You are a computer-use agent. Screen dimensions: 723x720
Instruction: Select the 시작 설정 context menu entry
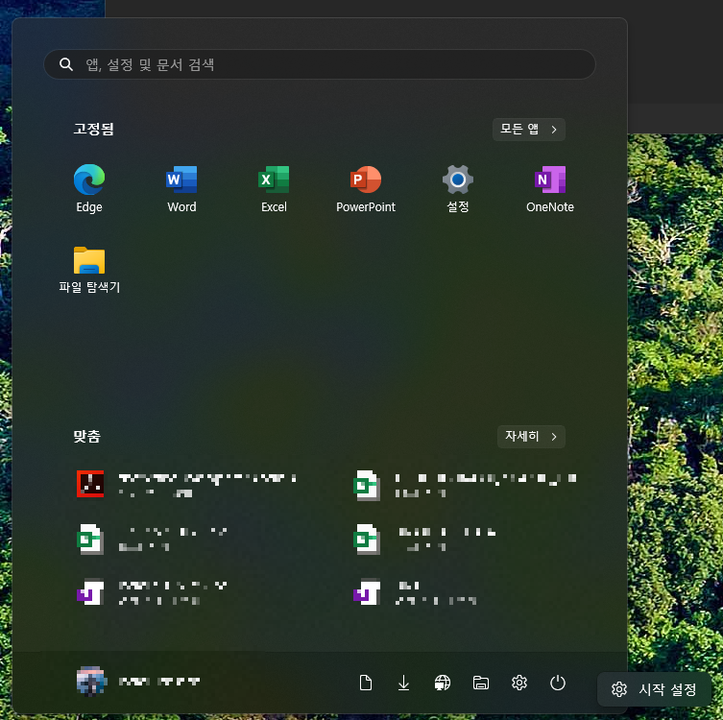click(x=654, y=689)
